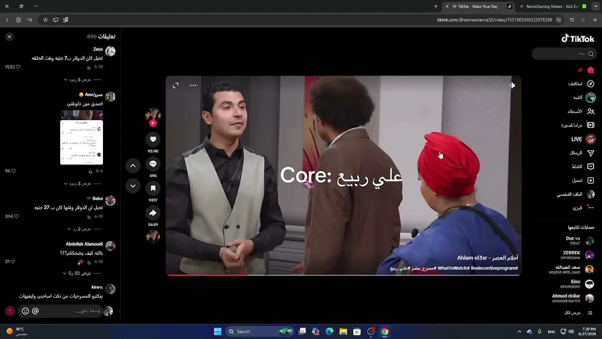Open Zezo's profile picture
The height and width of the screenshot is (339, 602).
point(111,51)
